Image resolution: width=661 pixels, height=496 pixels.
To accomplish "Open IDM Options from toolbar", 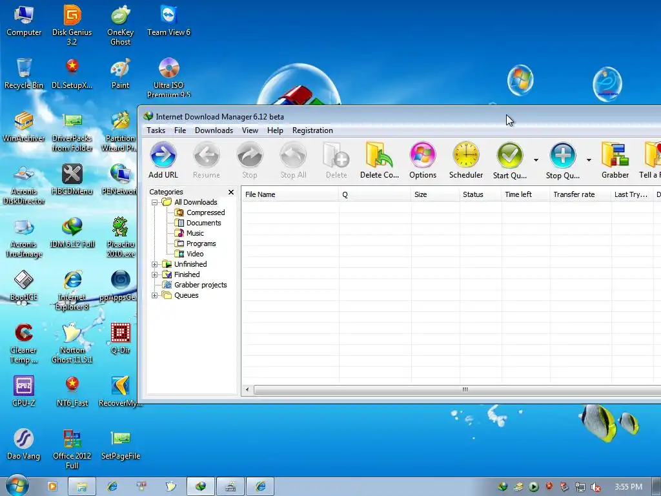I will (x=422, y=160).
